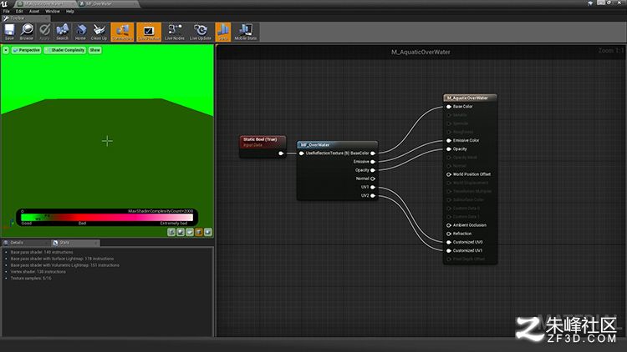Select the MF_OverWater function node header
Screen dimensions: 627x352
pyautogui.click(x=337, y=145)
